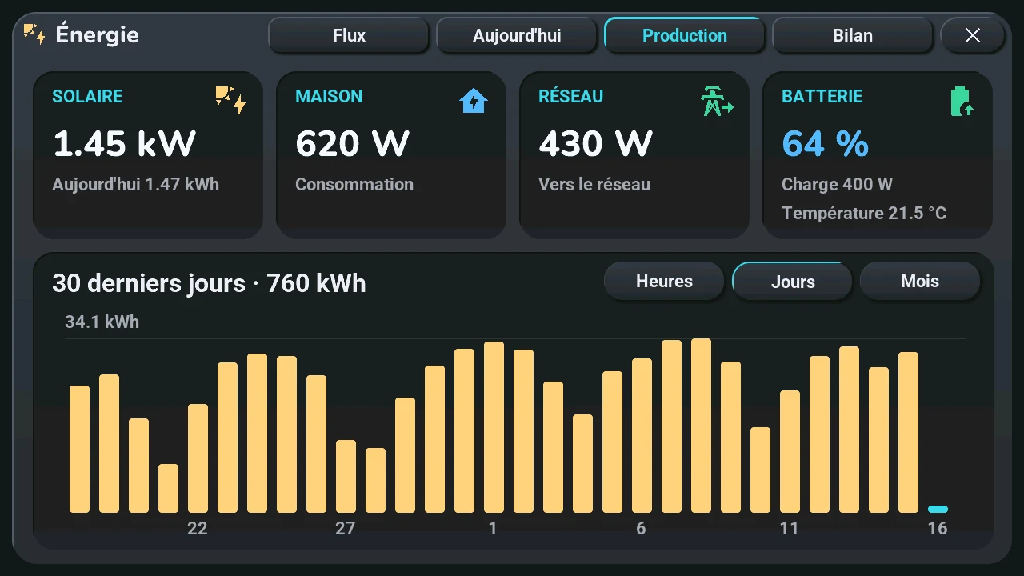Click the RÉSEAU card title

click(570, 96)
